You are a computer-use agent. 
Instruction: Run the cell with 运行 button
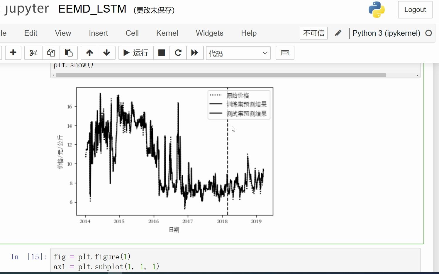tap(136, 53)
